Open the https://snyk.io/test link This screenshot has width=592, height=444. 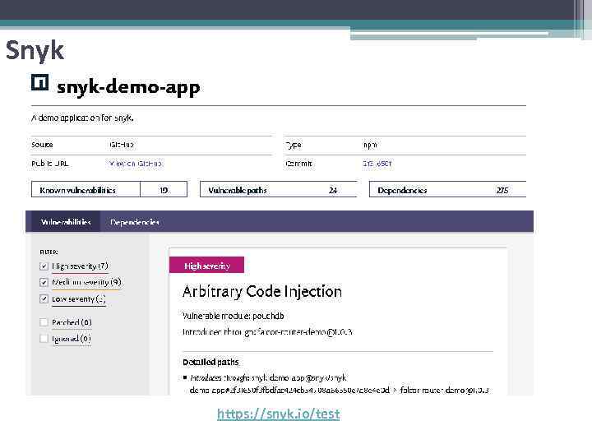(x=279, y=414)
